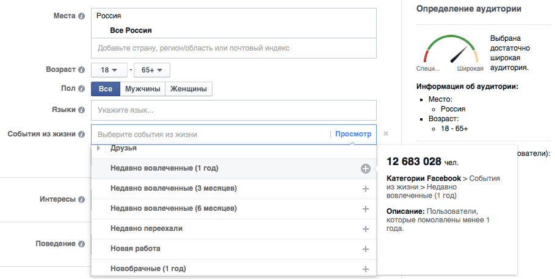Click the info icon next to Интересы
The image size is (555, 279).
(81, 199)
